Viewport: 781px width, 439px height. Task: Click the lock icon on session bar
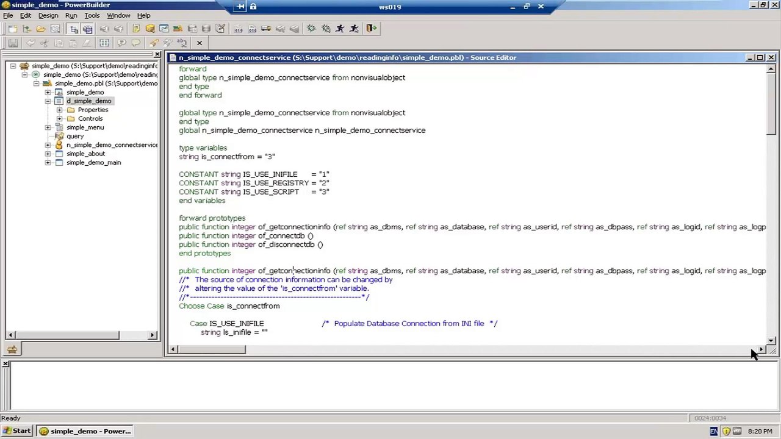click(x=253, y=7)
